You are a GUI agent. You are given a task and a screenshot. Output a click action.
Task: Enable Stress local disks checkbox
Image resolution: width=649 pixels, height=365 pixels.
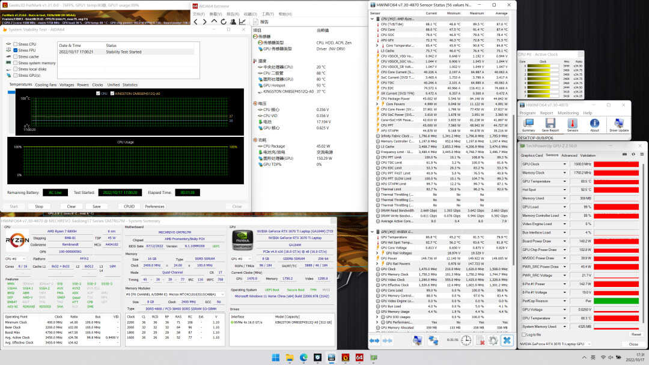coord(15,70)
